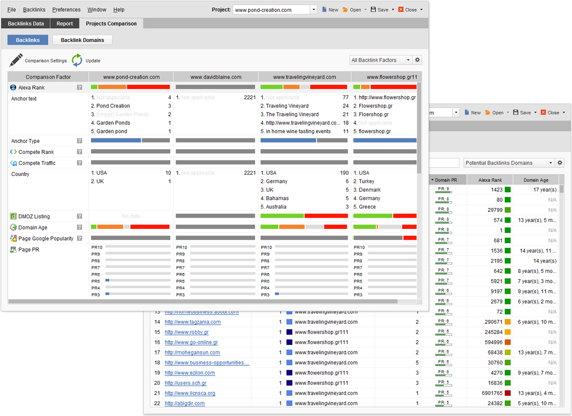Image resolution: width=572 pixels, height=416 pixels.
Task: Expand the Open button arrow in front window
Action: pyautogui.click(x=365, y=10)
